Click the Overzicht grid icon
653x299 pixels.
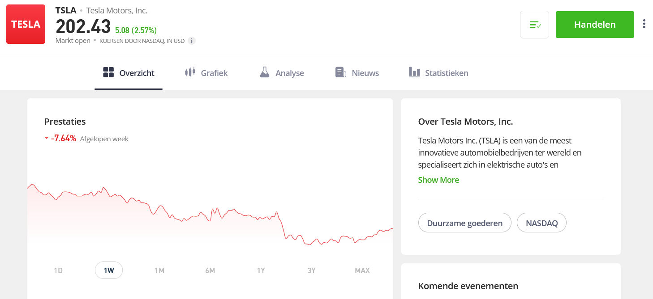pos(108,72)
